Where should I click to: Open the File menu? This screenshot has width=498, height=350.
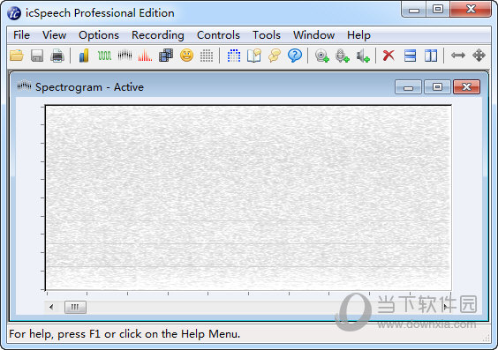[x=21, y=35]
